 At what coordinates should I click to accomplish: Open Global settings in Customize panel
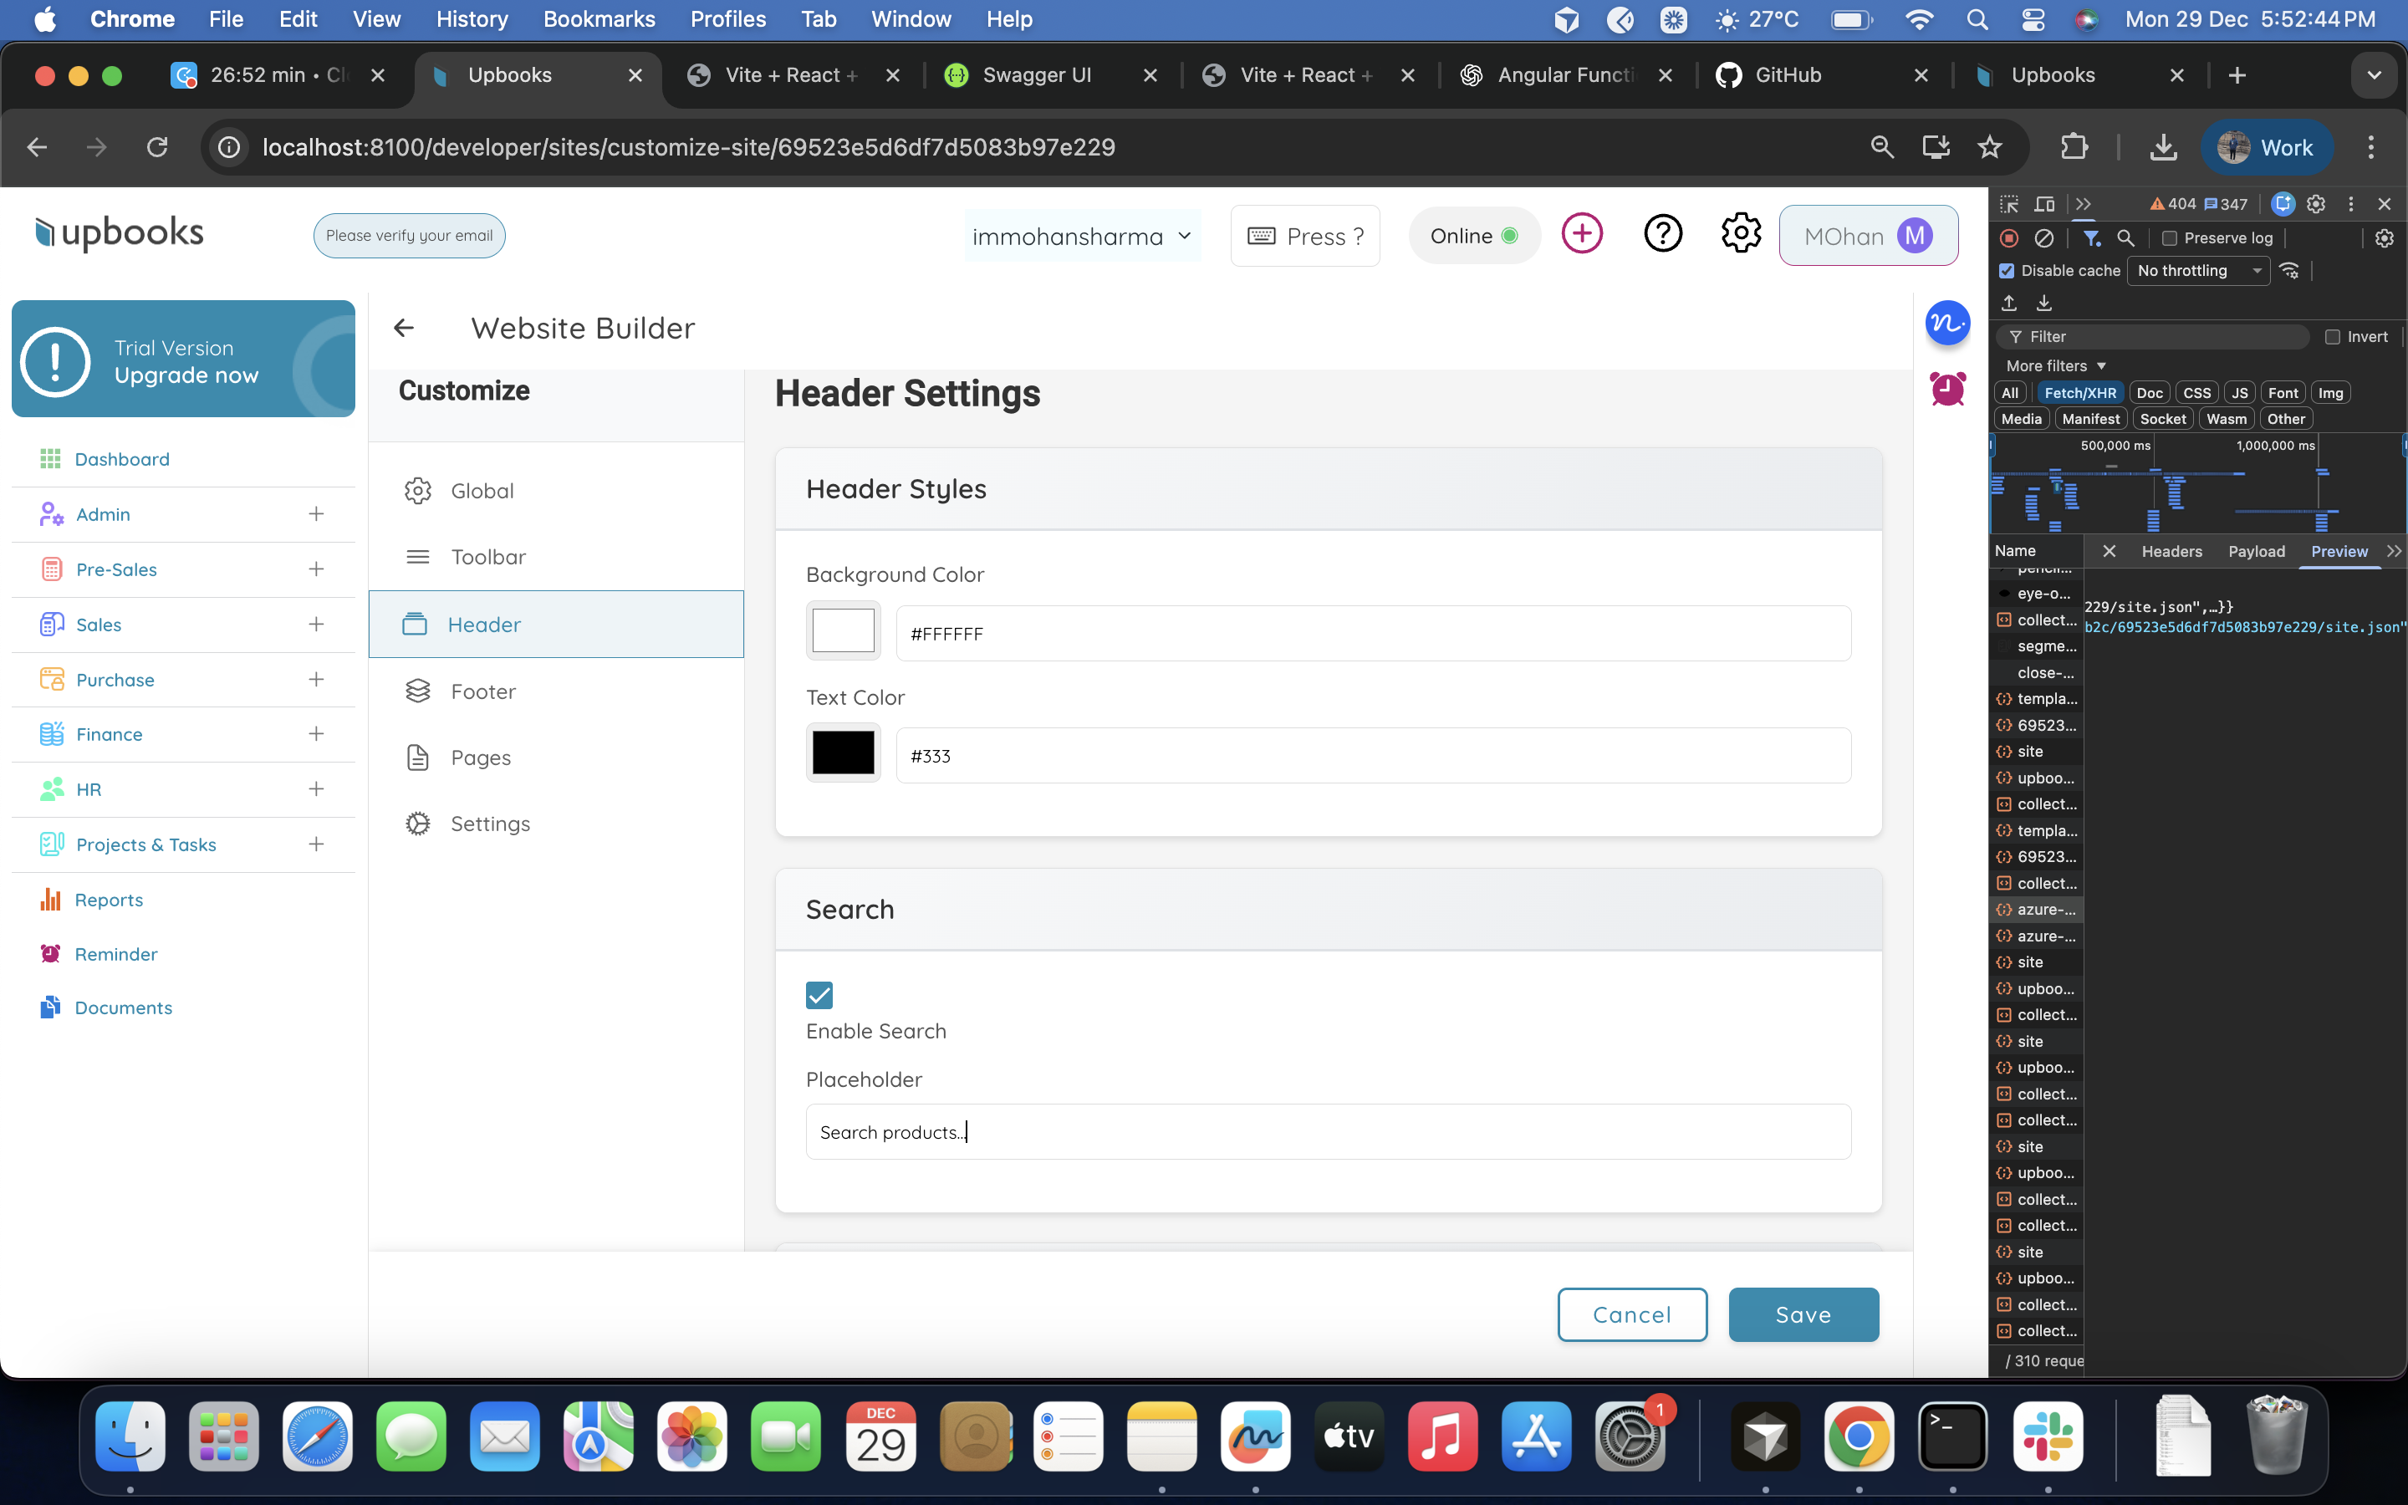point(482,490)
